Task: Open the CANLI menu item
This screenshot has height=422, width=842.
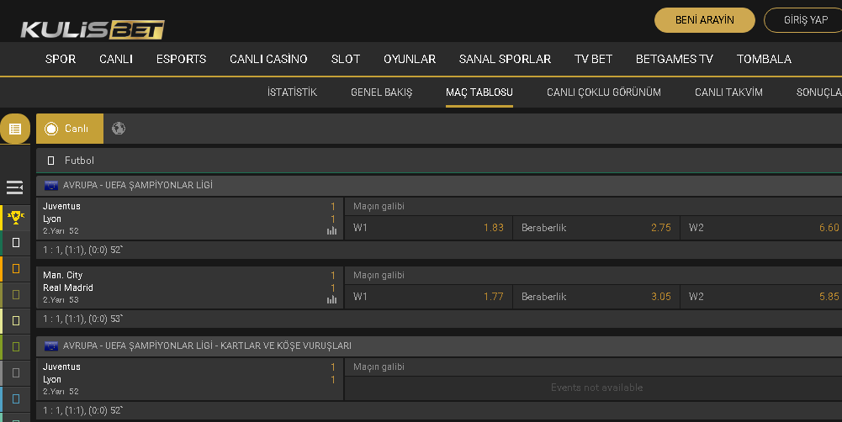Action: pyautogui.click(x=116, y=59)
